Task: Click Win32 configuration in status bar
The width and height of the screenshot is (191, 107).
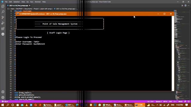Action: pos(180,102)
